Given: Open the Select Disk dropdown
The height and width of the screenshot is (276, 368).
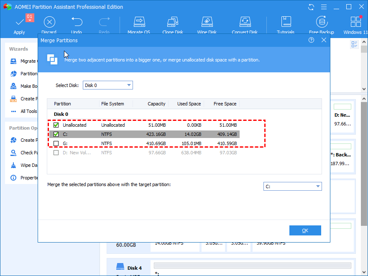Looking at the screenshot, I should tap(108, 85).
